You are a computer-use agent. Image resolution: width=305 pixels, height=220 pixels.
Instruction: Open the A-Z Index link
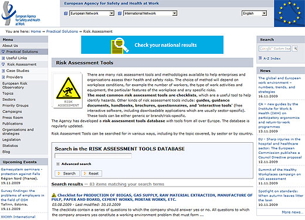point(272,59)
